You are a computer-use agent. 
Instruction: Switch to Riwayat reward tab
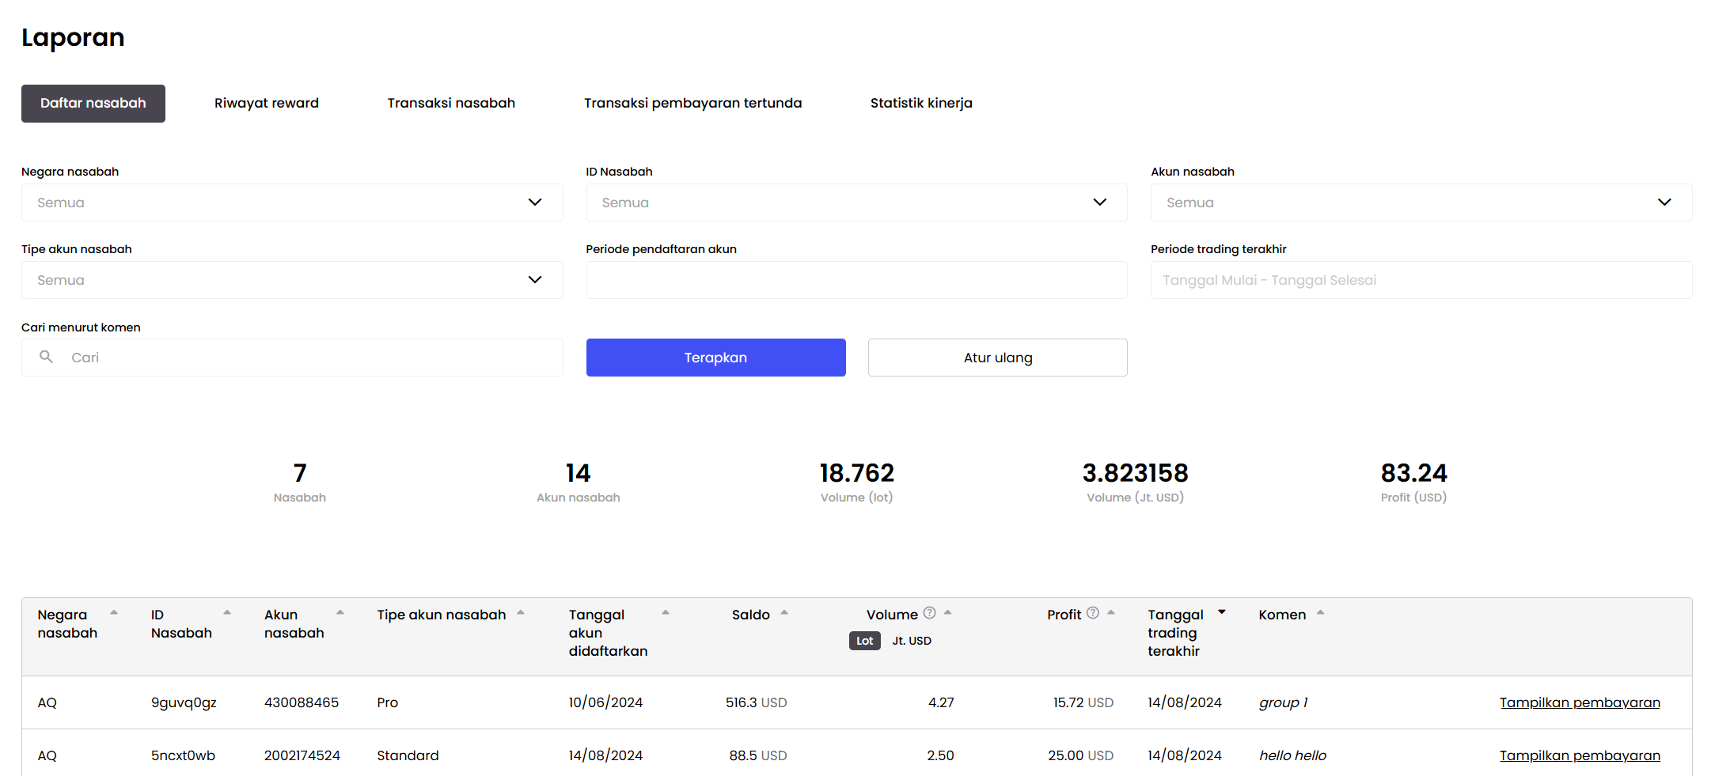(267, 104)
